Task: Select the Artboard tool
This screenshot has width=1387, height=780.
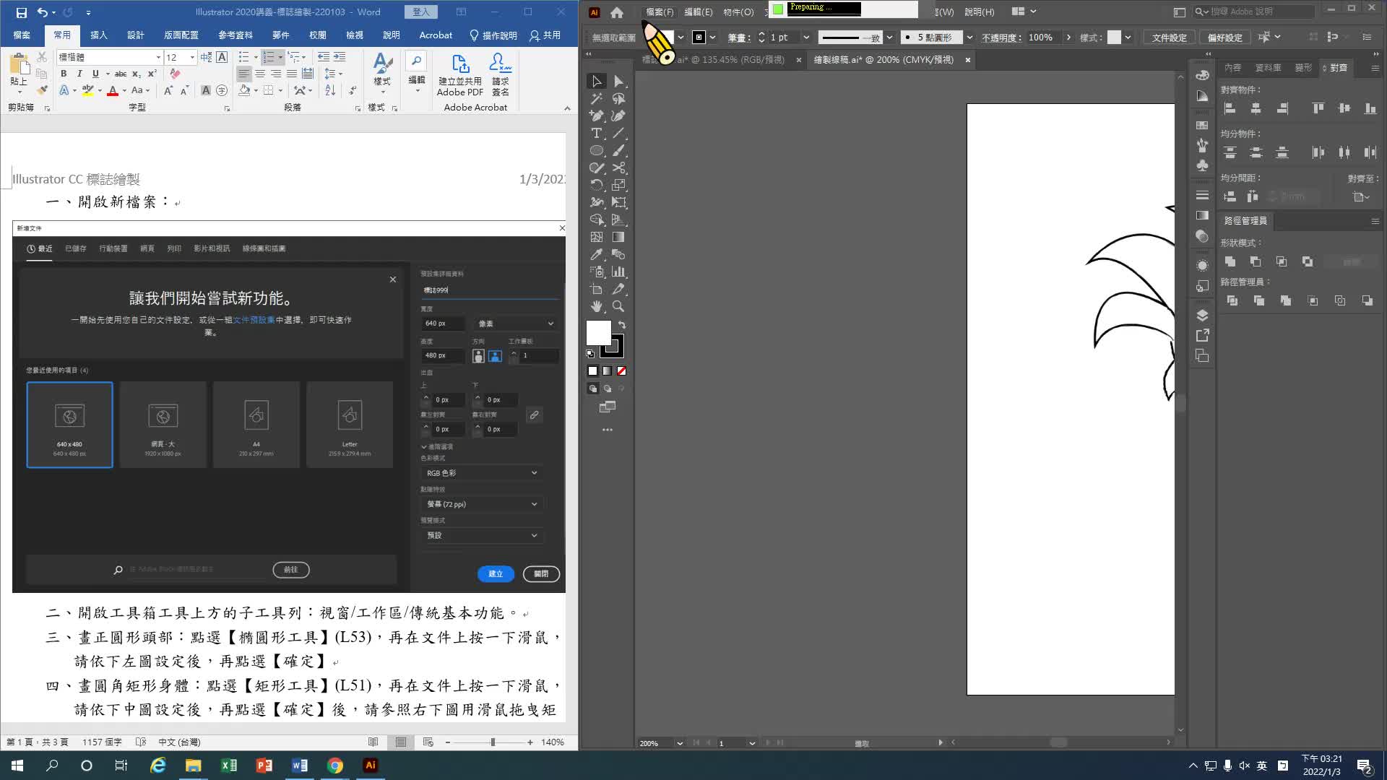Action: [597, 290]
